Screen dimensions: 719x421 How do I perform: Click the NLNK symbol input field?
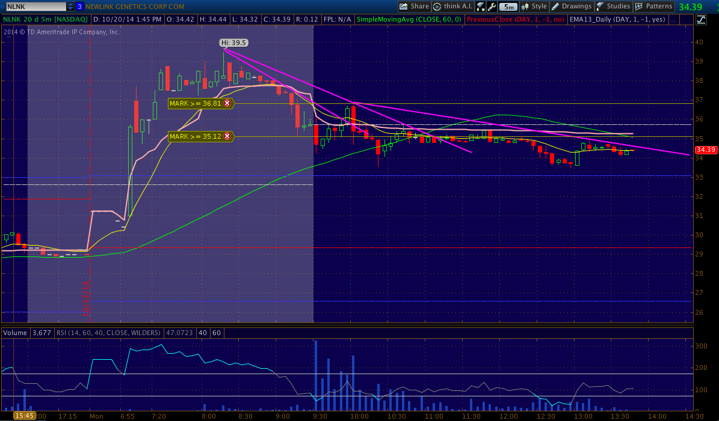click(34, 7)
